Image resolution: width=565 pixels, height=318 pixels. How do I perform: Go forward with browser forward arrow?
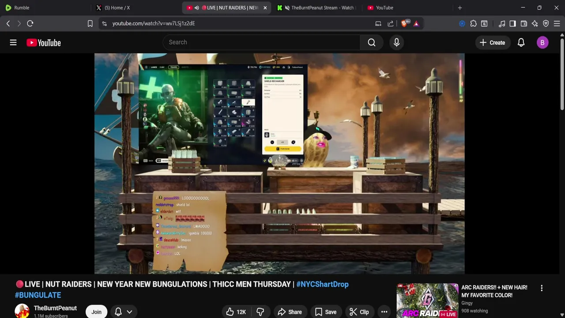19,23
